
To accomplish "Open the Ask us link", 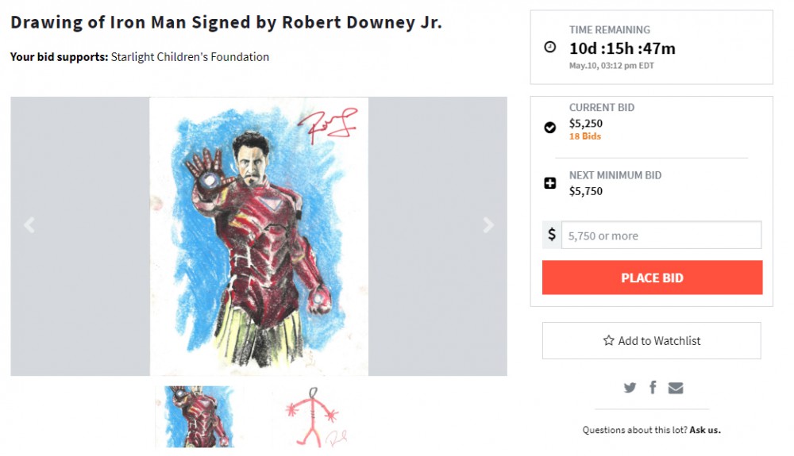I will 705,430.
